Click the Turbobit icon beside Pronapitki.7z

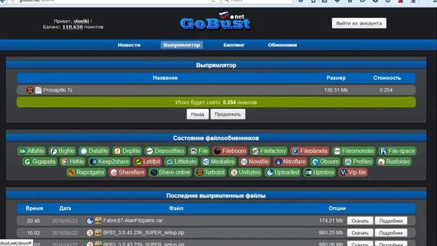30,90
